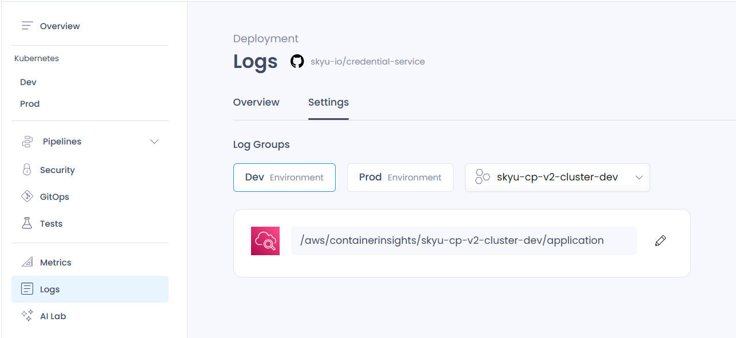Click the Pipelines sidebar item
This screenshot has width=736, height=338.
(90, 142)
